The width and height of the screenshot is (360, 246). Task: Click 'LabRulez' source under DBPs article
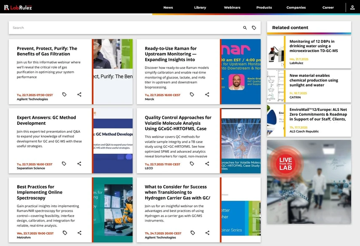coord(296,63)
